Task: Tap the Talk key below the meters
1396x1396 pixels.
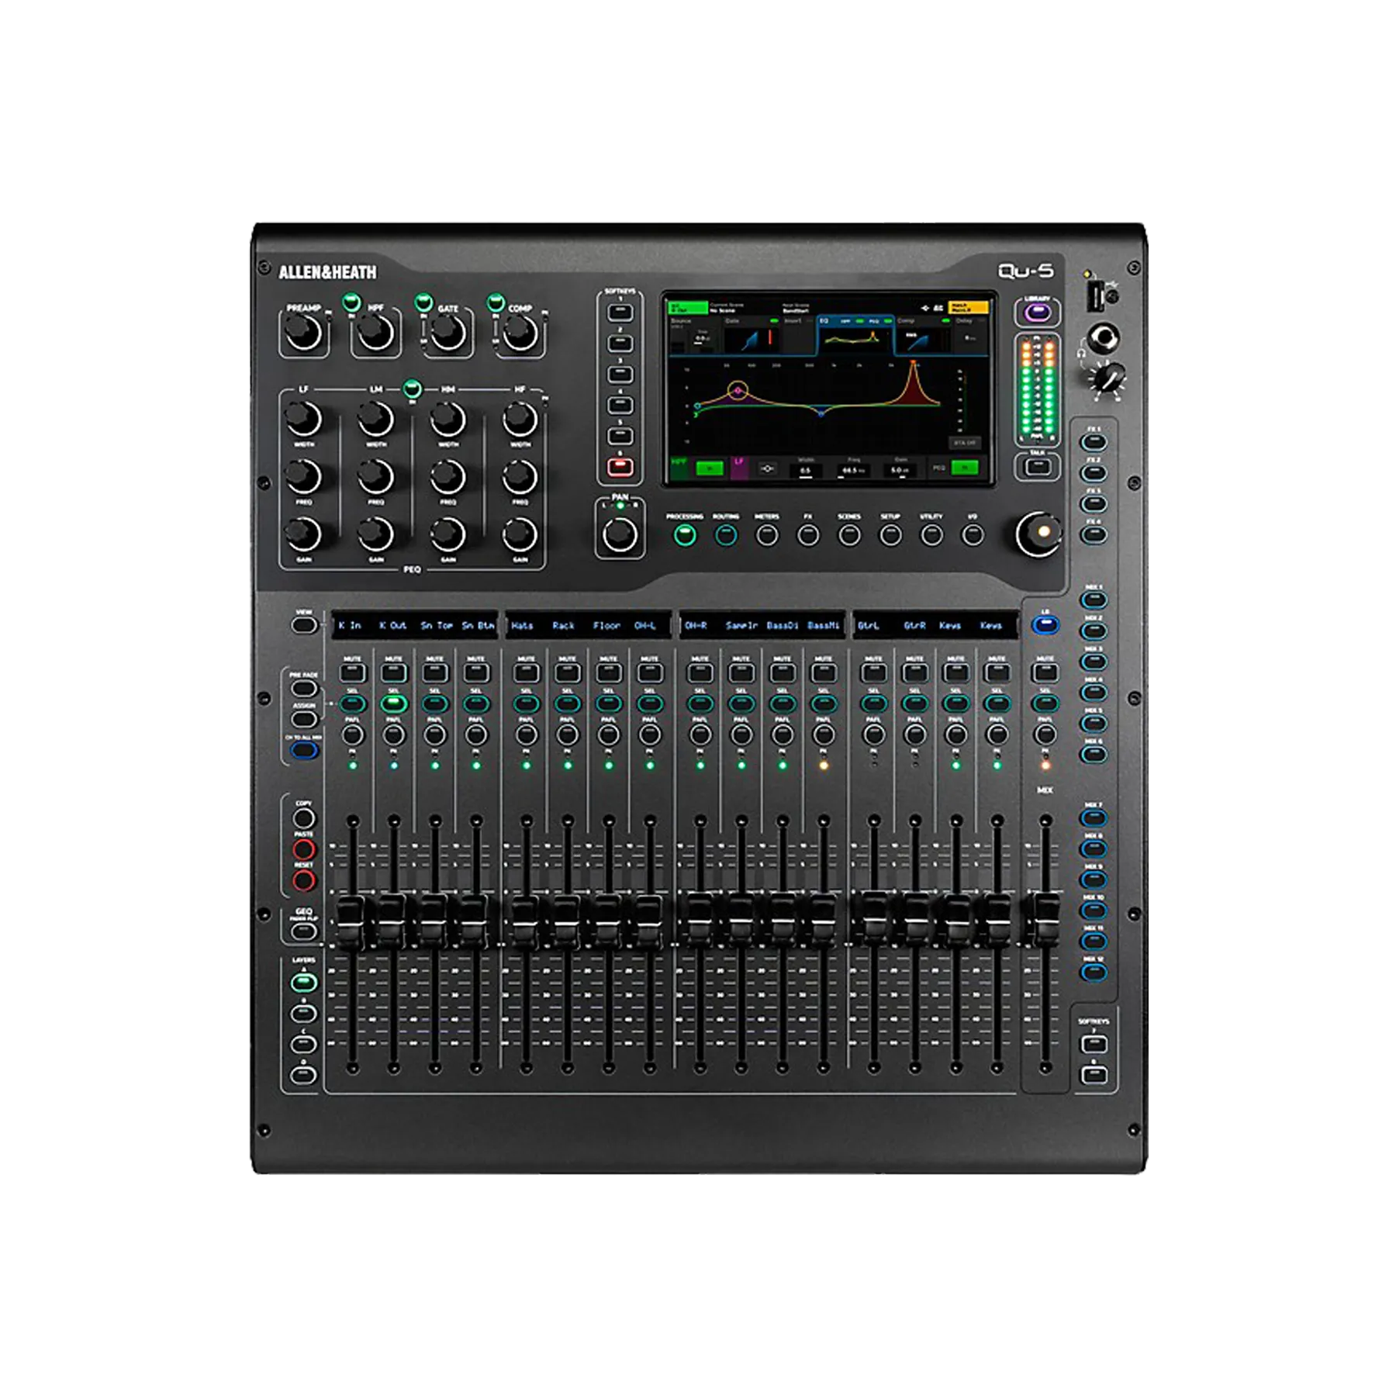Action: 1038,466
